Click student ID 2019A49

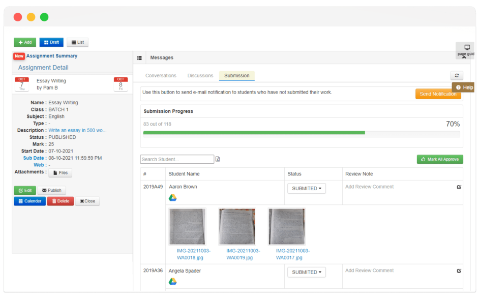[x=153, y=187]
